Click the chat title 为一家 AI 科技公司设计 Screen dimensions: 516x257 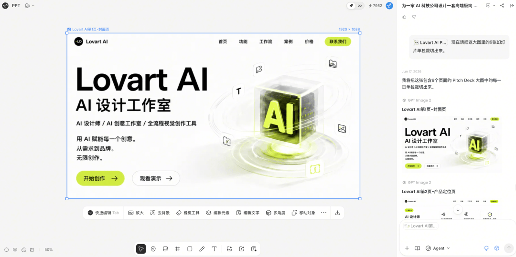tap(440, 6)
